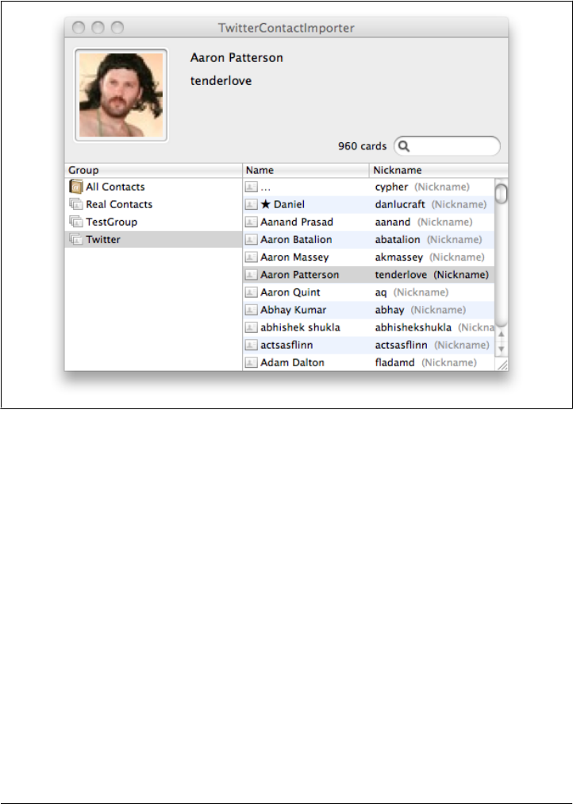
Task: Focus the contact search field
Action: click(x=447, y=146)
